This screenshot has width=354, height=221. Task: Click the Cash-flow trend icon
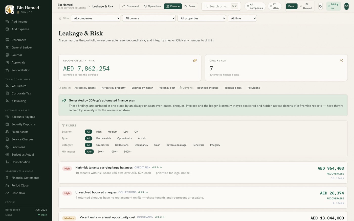click(x=7, y=193)
